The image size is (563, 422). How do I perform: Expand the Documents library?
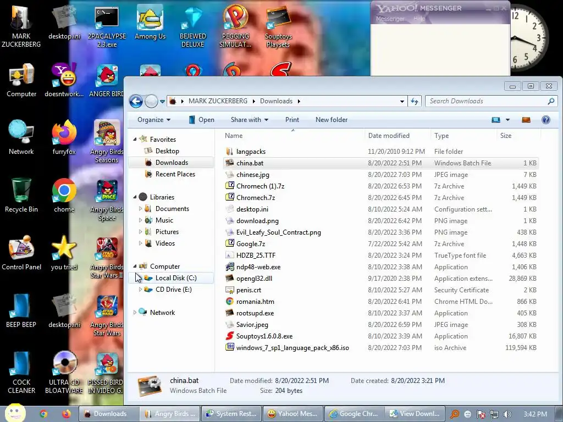click(140, 208)
